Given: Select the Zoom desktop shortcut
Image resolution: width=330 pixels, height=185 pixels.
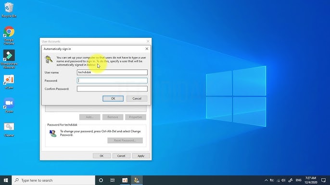Looking at the screenshot, I should 9,105.
